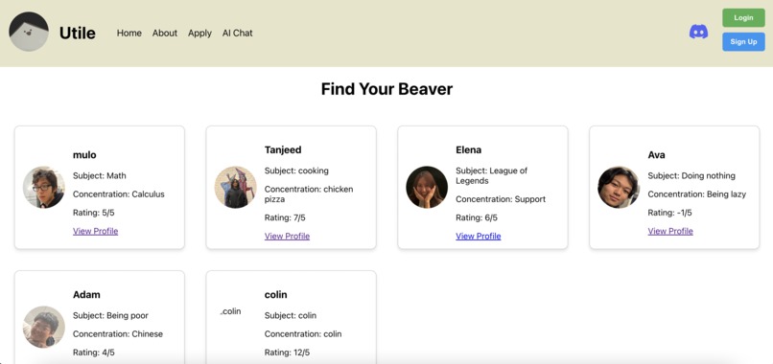The width and height of the screenshot is (773, 364).
Task: Click Concentration: Being lazy text
Action: [x=696, y=194]
